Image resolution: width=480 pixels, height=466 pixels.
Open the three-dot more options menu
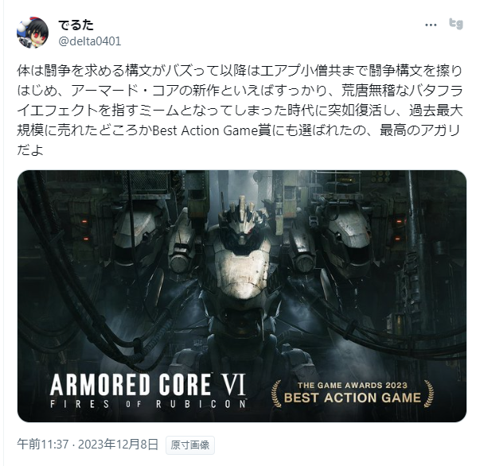coord(431,25)
